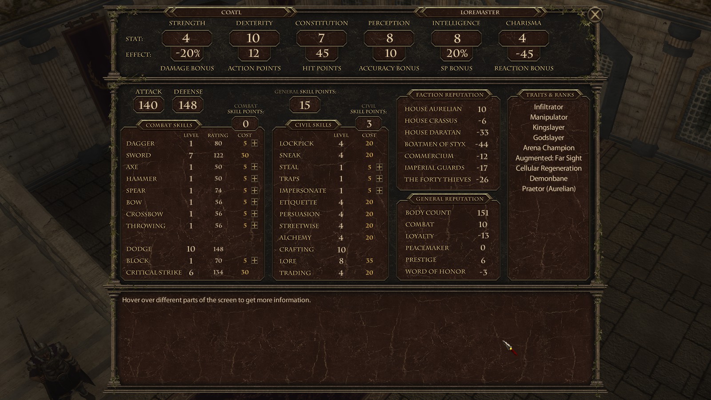
Task: Click the plus icon beside Spear
Action: [x=255, y=190]
